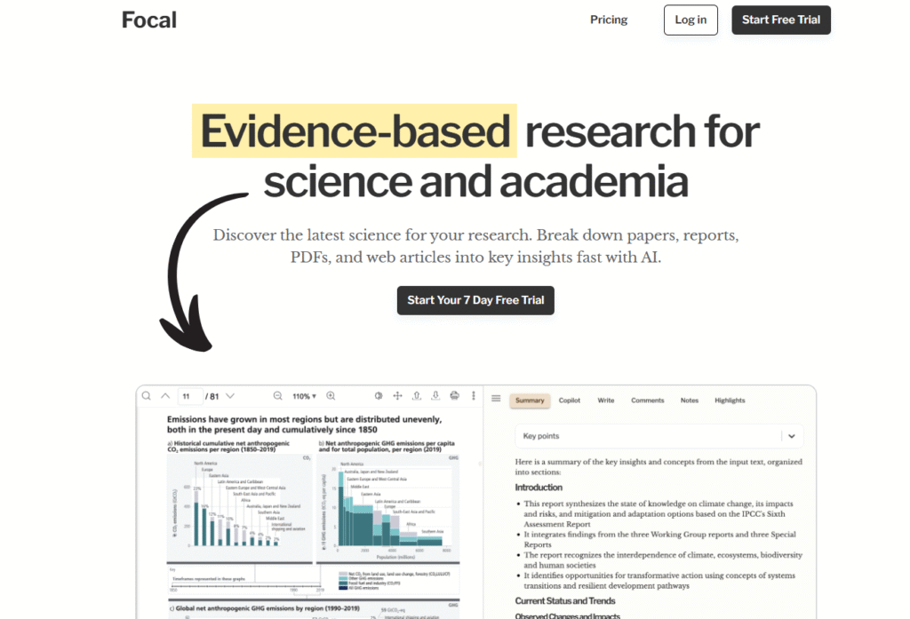The image size is (910, 619).
Task: Select the pan/move arrows tool
Action: click(x=397, y=396)
